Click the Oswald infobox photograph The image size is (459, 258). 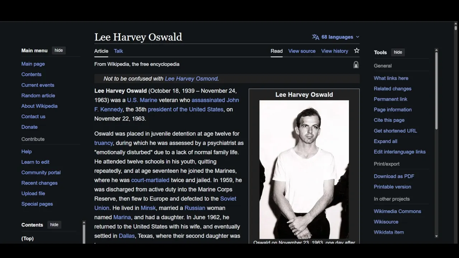point(304,169)
